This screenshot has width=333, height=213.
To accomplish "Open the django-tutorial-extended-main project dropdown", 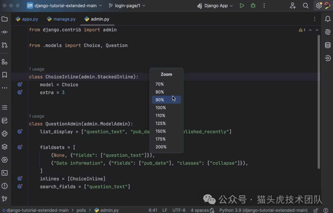I will (x=64, y=6).
